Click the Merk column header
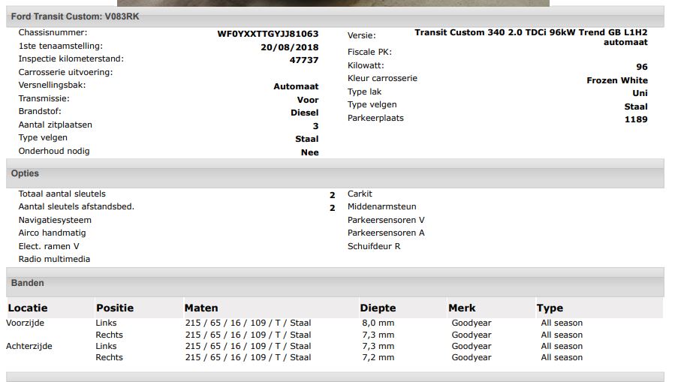The height and width of the screenshot is (382, 684). coord(462,308)
